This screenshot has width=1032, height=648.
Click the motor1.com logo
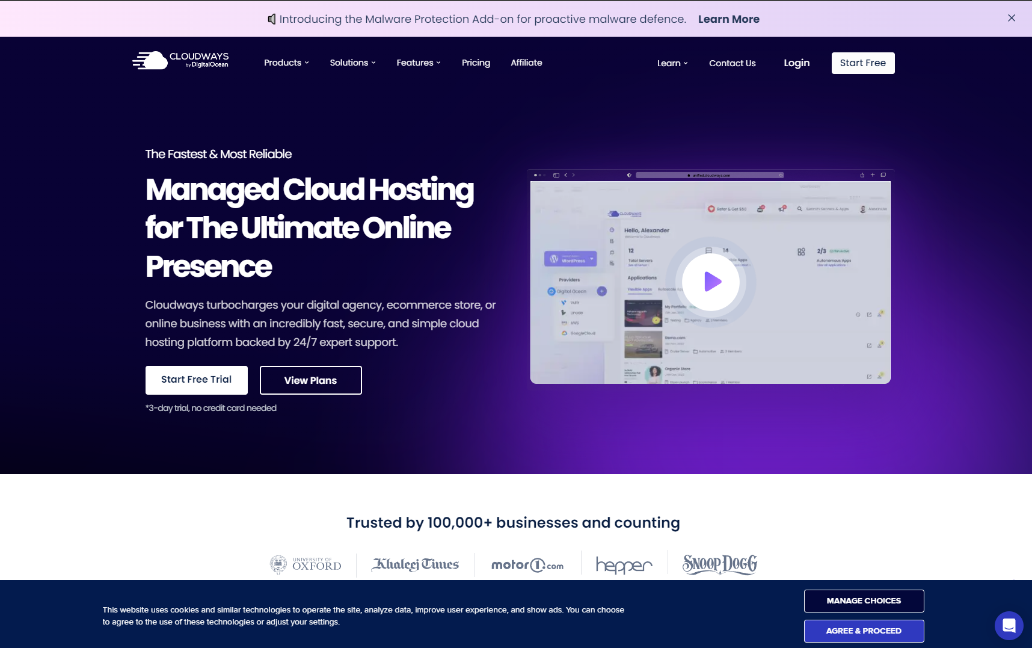[x=527, y=565]
